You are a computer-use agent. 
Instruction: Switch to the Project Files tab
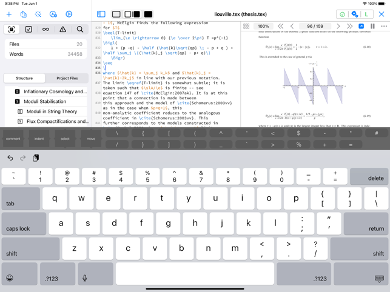tap(67, 78)
